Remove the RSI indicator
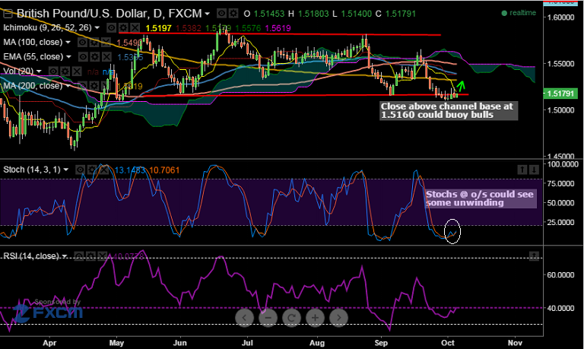Screen dimensions: 584x349 coord(103,256)
